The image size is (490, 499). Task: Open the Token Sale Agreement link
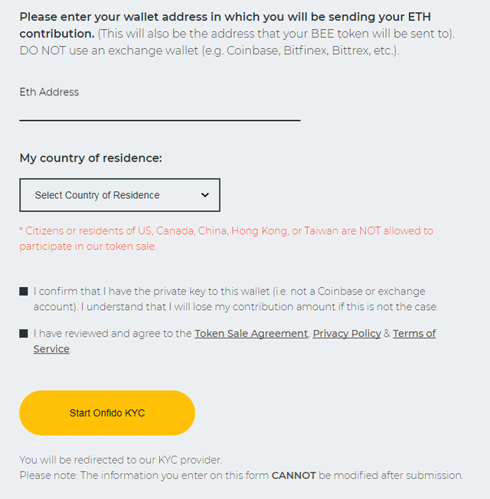[251, 333]
